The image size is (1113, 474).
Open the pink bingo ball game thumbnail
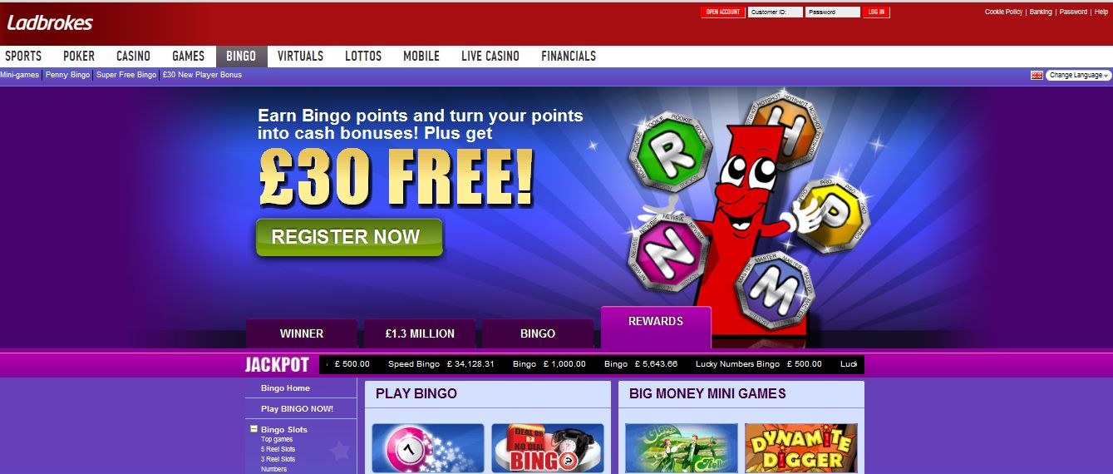428,448
